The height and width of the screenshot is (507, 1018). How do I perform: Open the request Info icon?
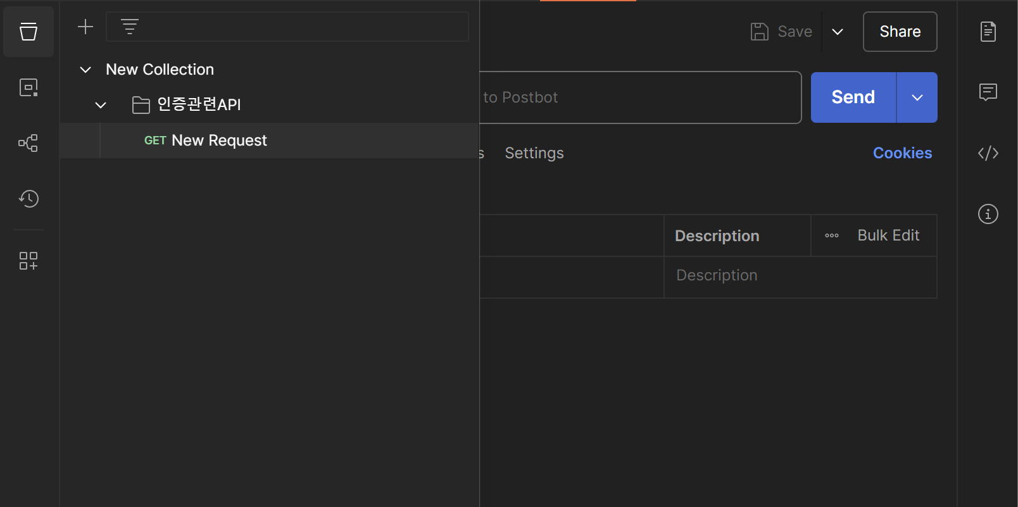point(988,214)
